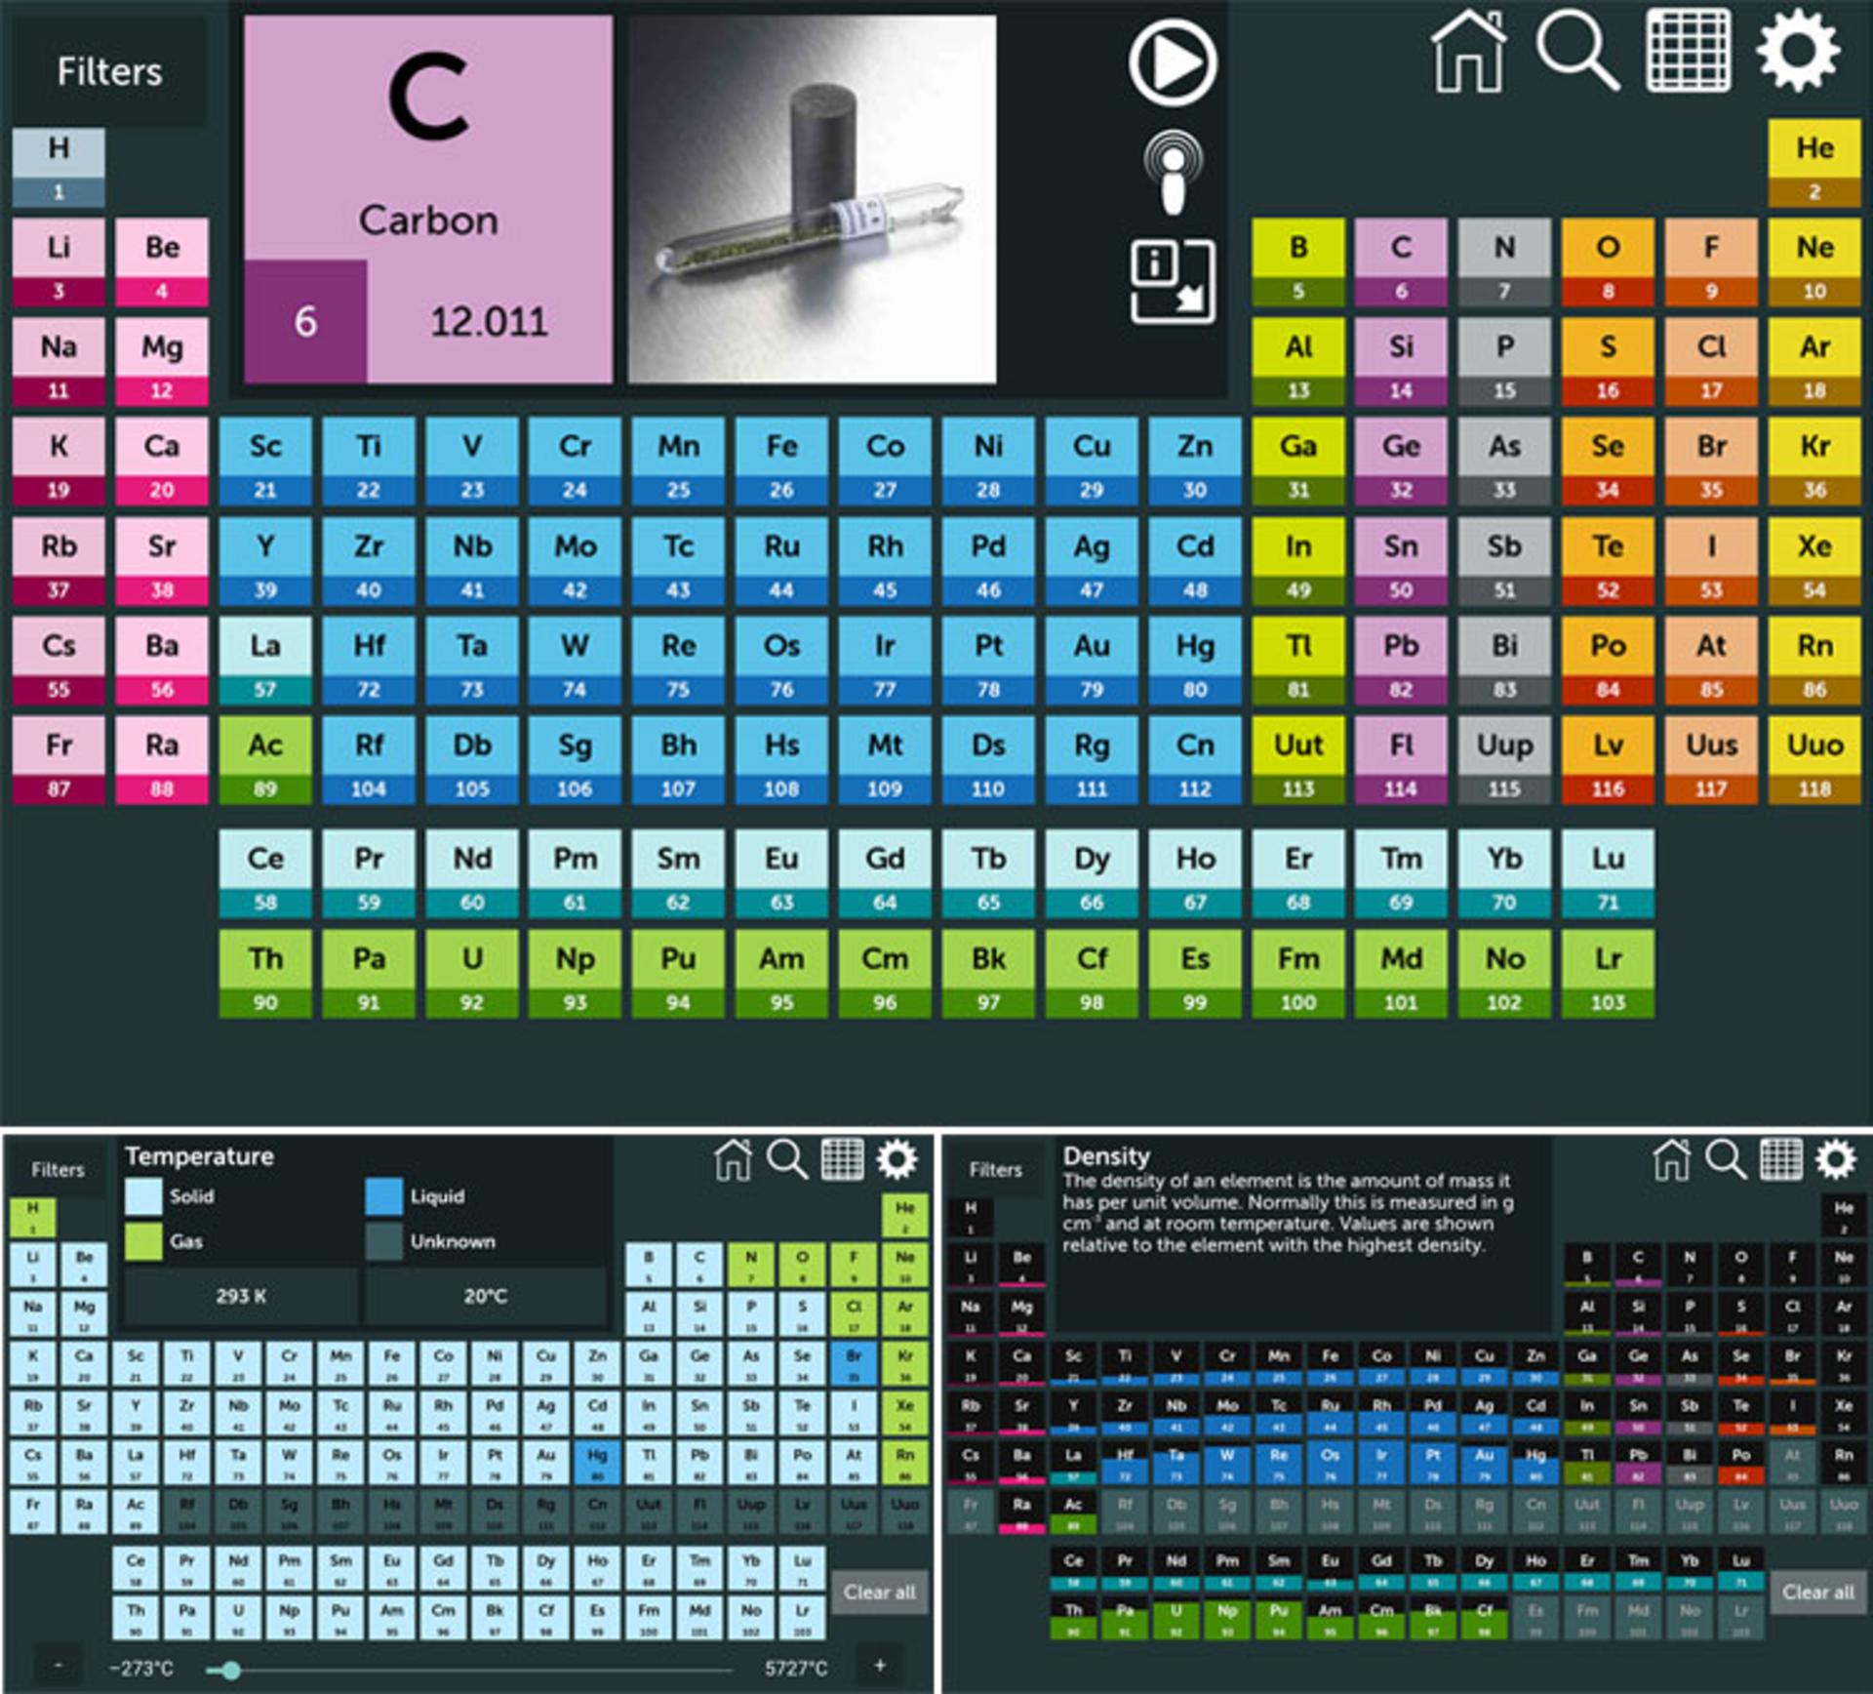Decrease temperature with the minus button
Viewport: 1873px width, 1694px height.
(59, 1666)
